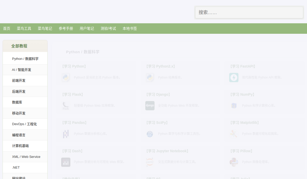Open the 首页 navigation item

click(x=7, y=29)
